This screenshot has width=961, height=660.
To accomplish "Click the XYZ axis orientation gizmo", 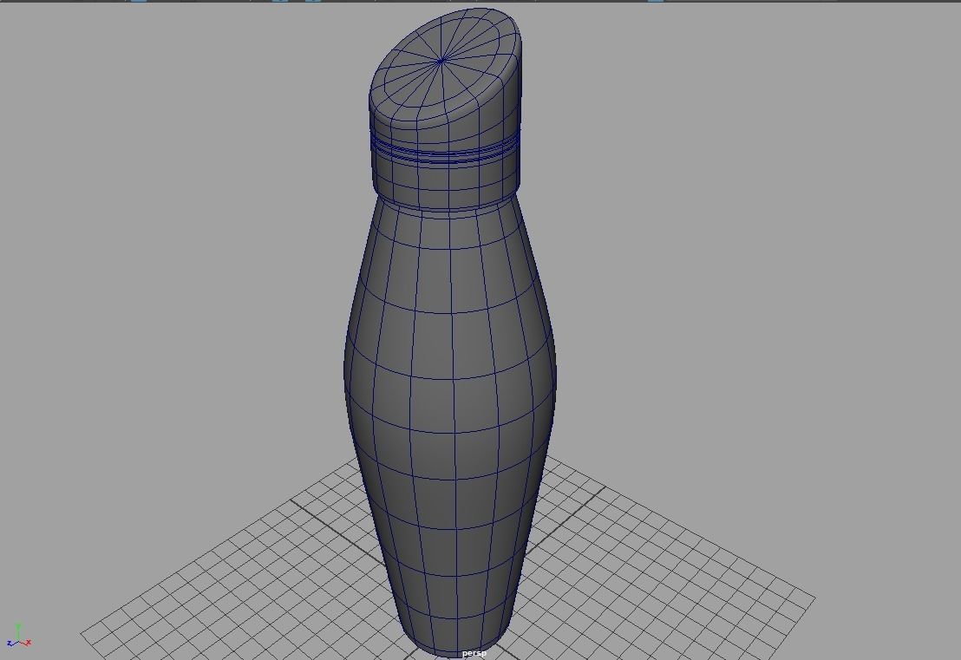I will pos(19,636).
